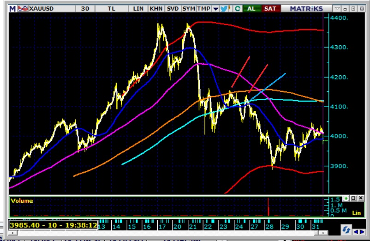The width and height of the screenshot is (370, 241).
Task: Click the green dot on Volume panel
Action: [x=346, y=199]
